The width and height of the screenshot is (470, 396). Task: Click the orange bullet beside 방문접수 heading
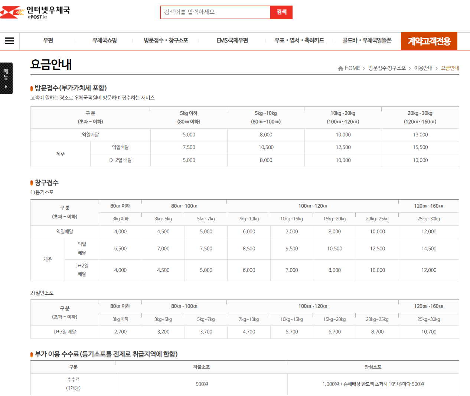pyautogui.click(x=31, y=88)
